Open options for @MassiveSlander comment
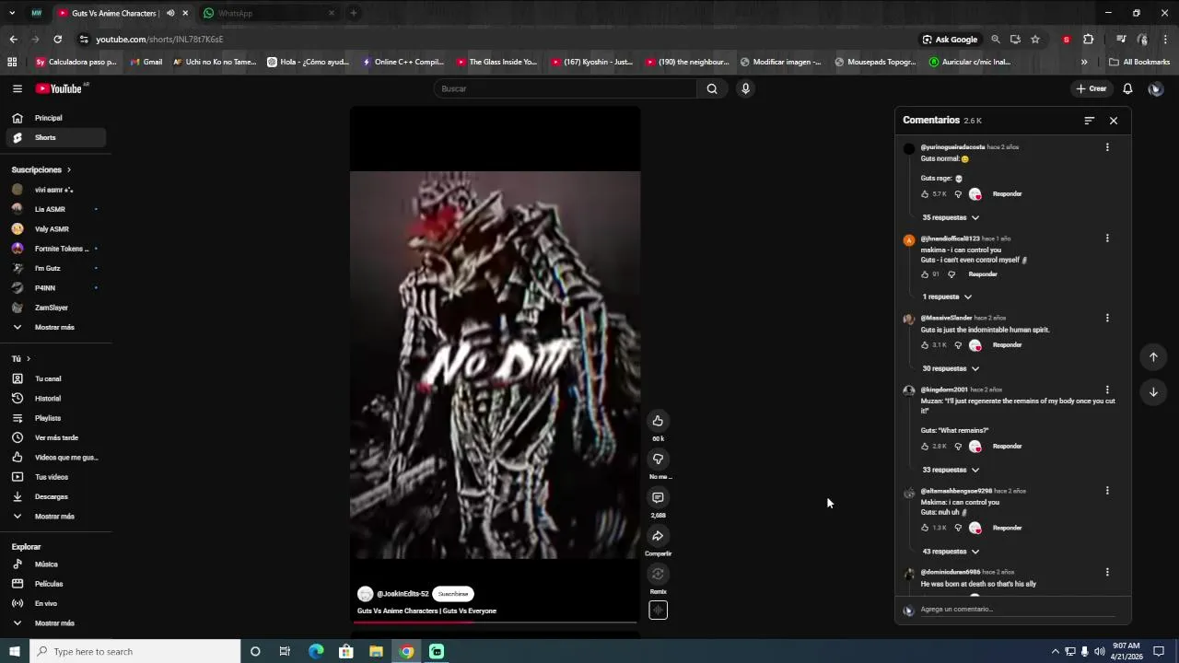 click(x=1107, y=319)
